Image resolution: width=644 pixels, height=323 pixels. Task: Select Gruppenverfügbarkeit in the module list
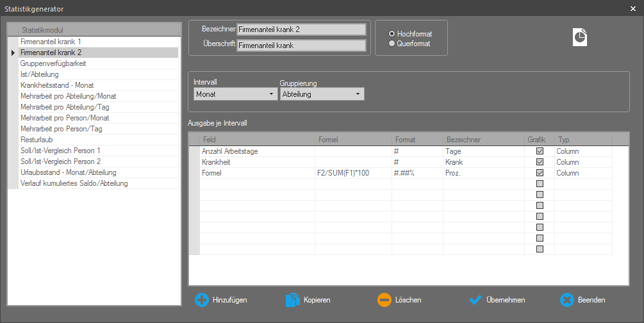(53, 63)
